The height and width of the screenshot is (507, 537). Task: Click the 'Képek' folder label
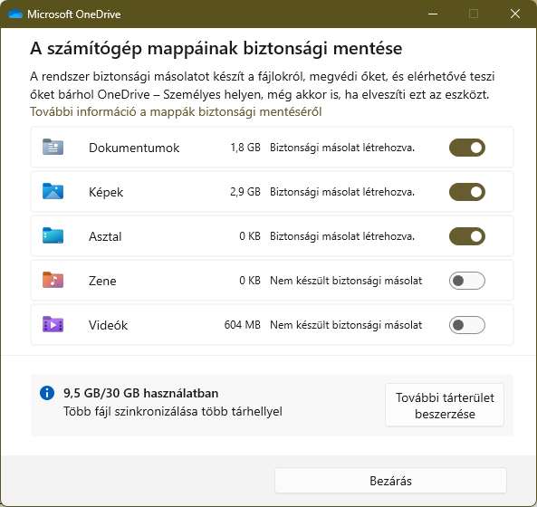tap(106, 192)
